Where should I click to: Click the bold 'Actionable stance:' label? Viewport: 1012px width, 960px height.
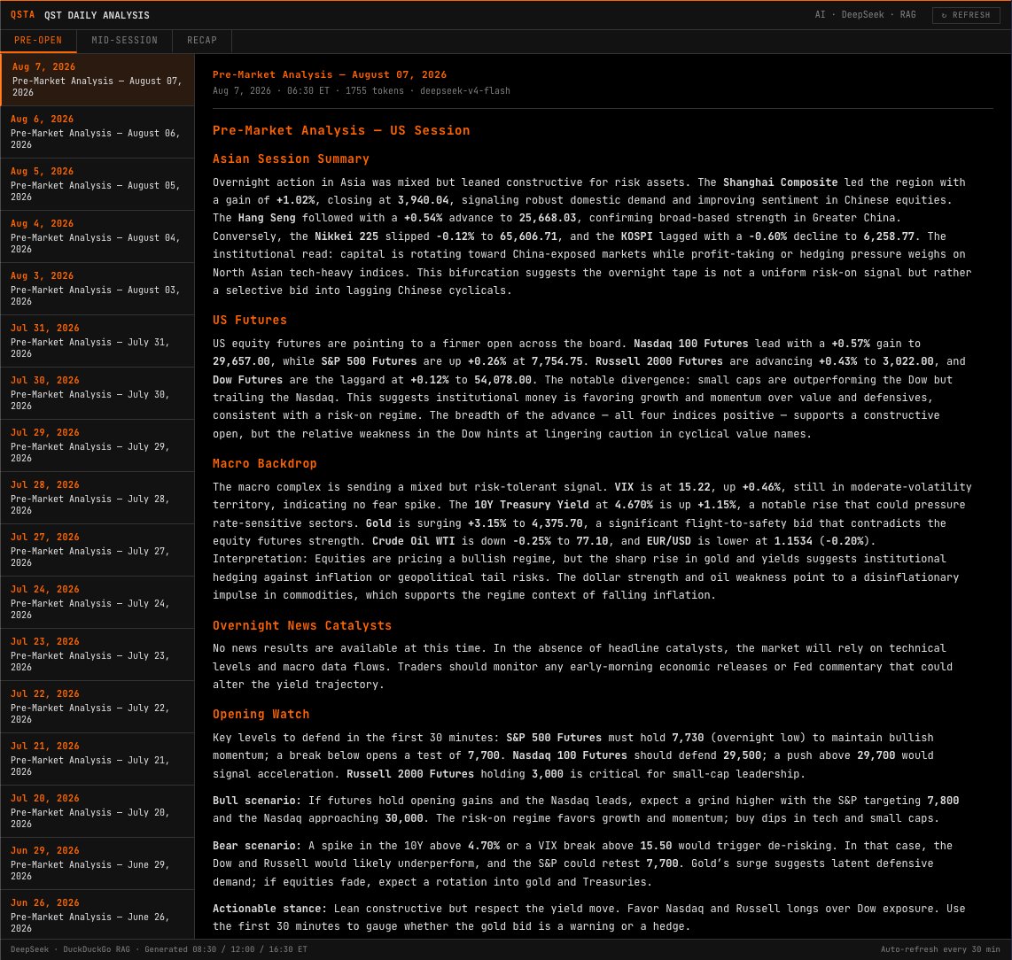click(269, 909)
